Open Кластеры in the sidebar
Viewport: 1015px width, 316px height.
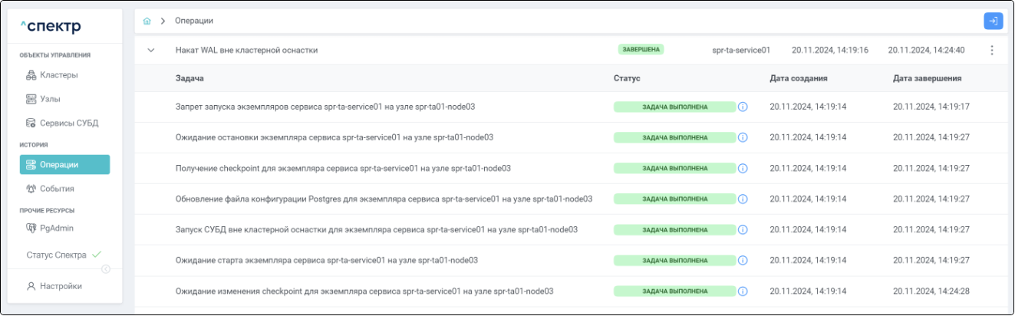click(58, 75)
